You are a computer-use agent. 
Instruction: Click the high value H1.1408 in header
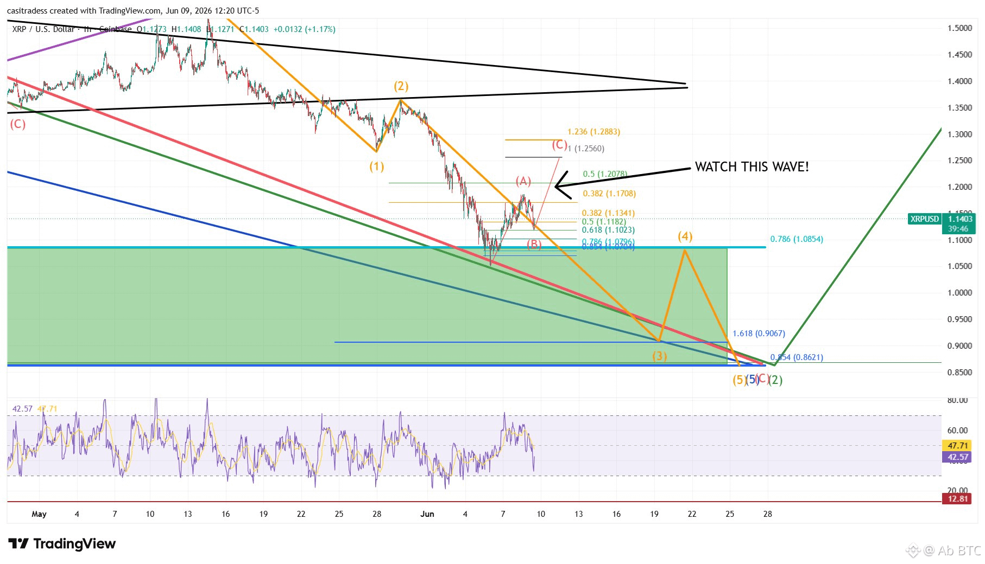coord(186,29)
